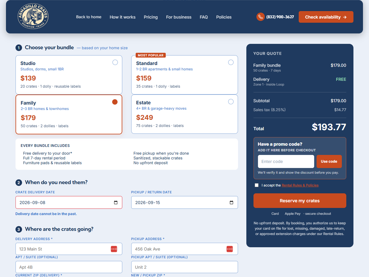Click arrow on Check availability button
369x277 pixels.
coord(345,17)
